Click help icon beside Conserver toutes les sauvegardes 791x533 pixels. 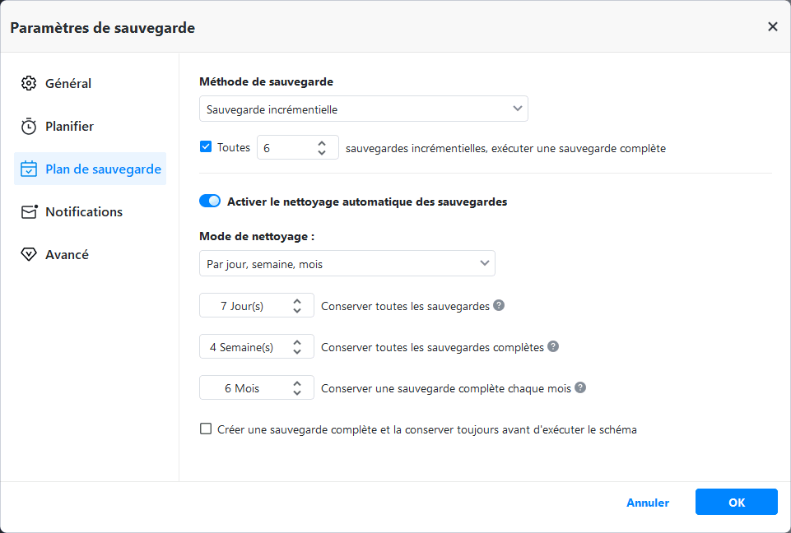pos(499,305)
